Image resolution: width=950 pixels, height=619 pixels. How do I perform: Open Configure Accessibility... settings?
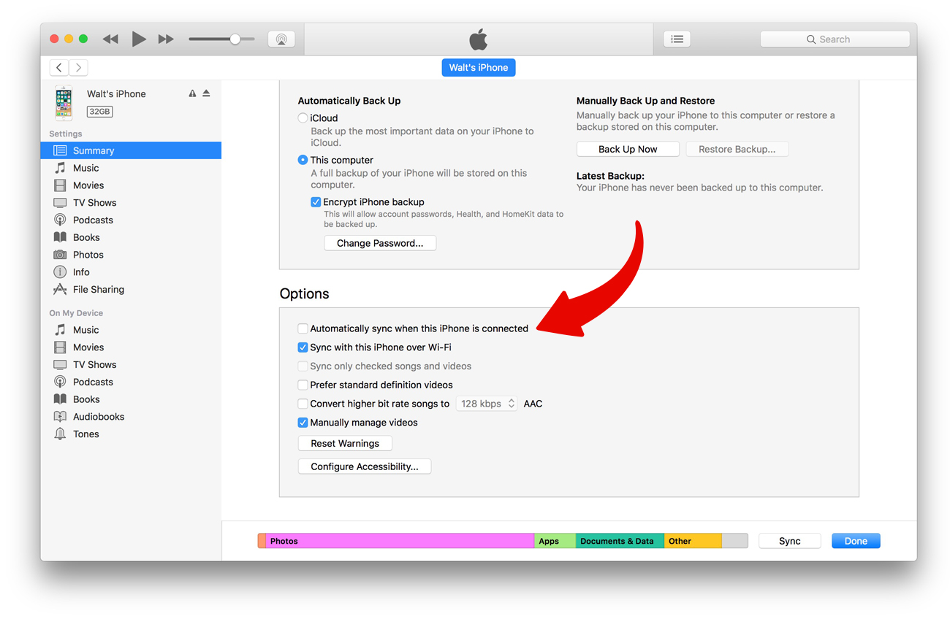click(365, 466)
